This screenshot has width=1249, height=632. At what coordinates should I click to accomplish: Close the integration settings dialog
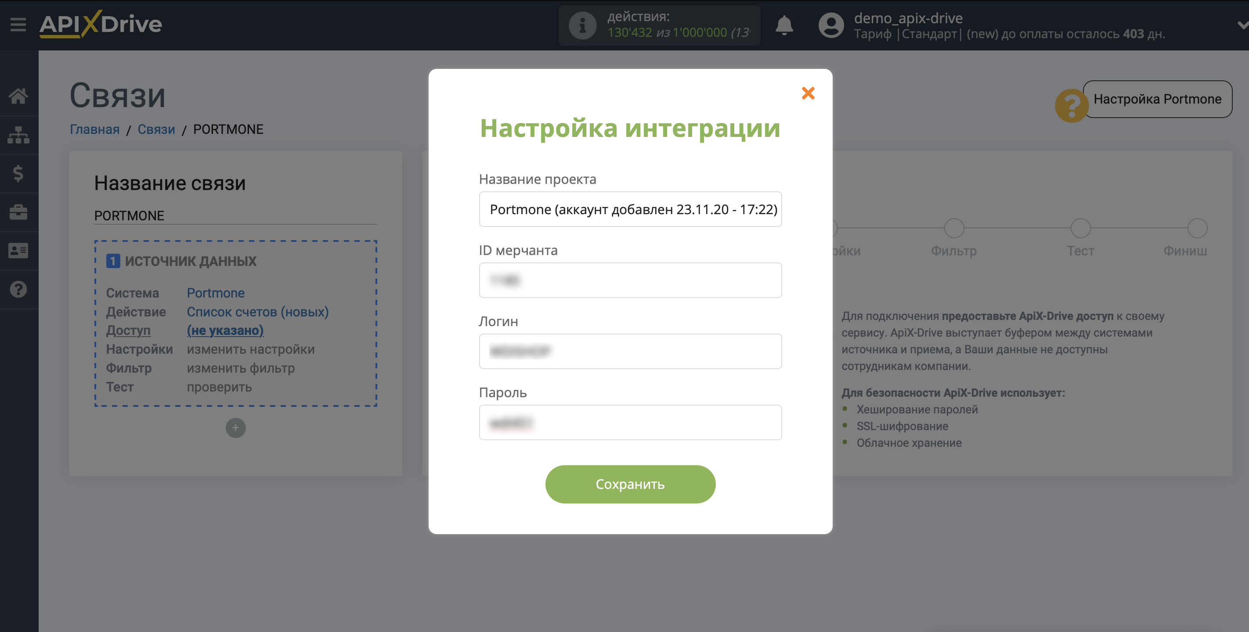[808, 93]
